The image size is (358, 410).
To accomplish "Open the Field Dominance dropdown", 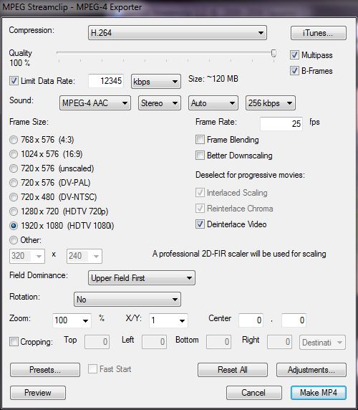I will click(x=142, y=277).
